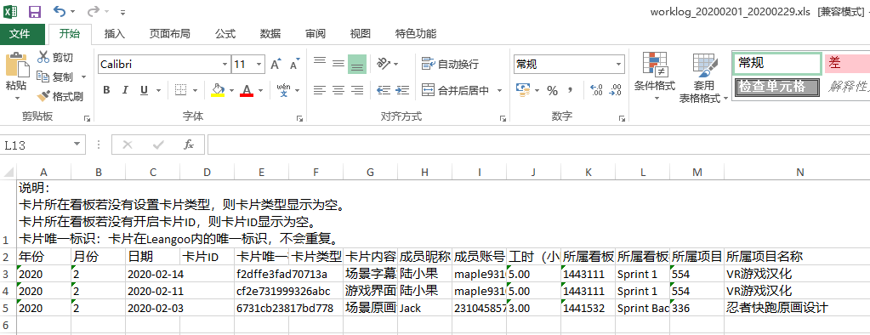Click 合并后居中 merge and center button
This screenshot has width=870, height=335.
(456, 90)
